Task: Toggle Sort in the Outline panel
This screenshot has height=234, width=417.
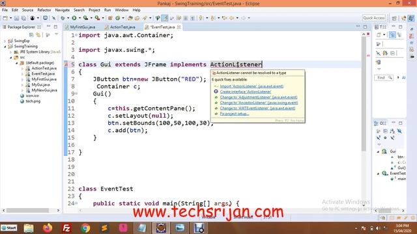Action: [392, 131]
